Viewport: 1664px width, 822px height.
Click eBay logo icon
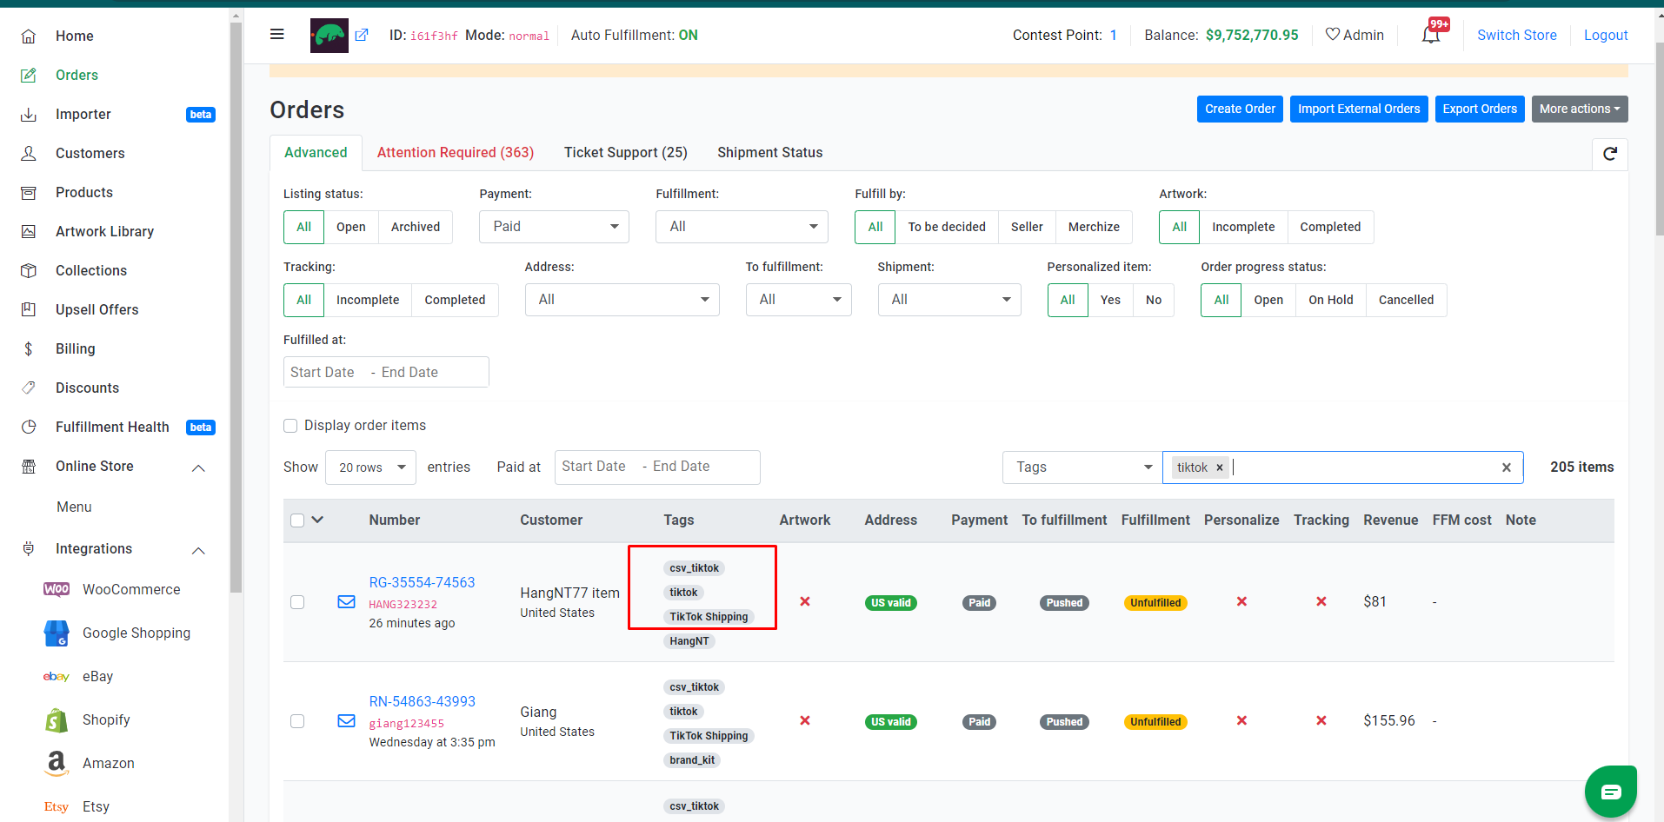pyautogui.click(x=57, y=677)
